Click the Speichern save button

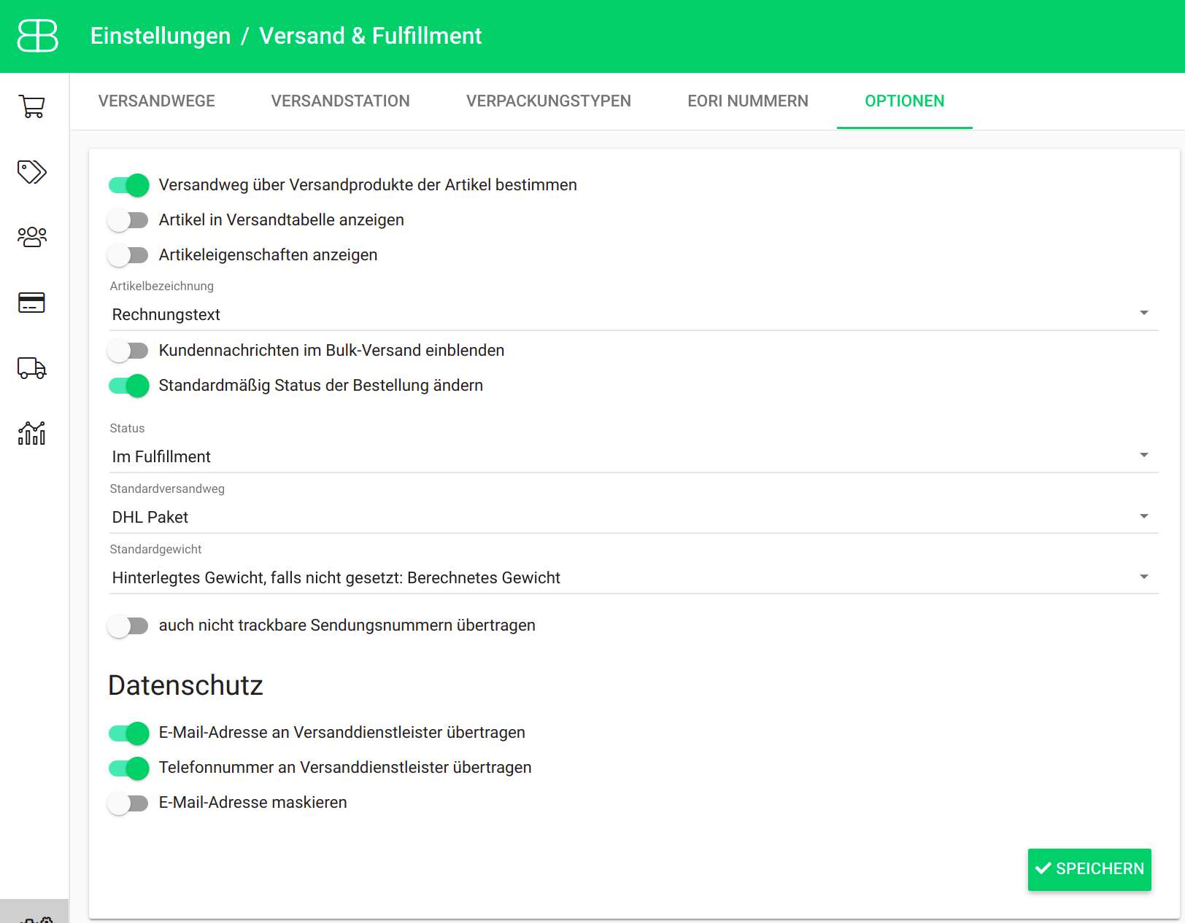[x=1089, y=869]
